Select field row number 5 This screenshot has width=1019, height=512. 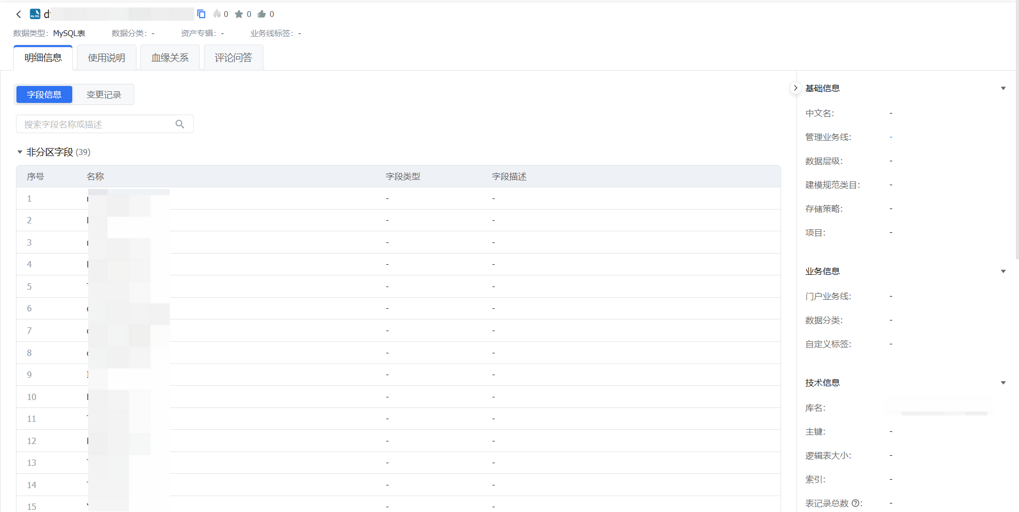(398, 287)
